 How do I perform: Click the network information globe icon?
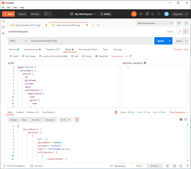(x=116, y=112)
